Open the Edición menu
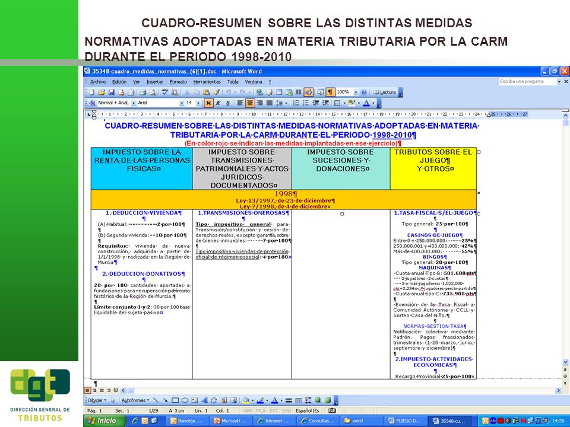Viewport: 570px width, 427px height. tap(119, 82)
